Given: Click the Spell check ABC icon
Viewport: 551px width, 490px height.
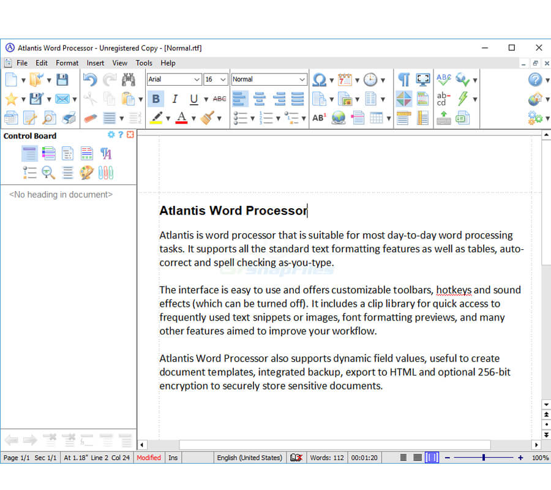Looking at the screenshot, I should tap(444, 80).
